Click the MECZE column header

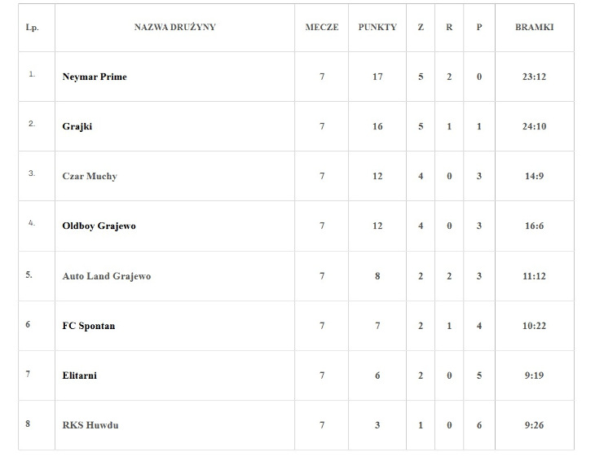pyautogui.click(x=322, y=27)
